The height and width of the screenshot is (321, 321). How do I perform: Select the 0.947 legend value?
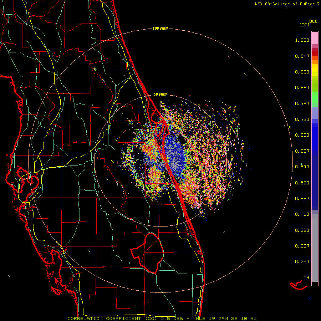[302, 56]
